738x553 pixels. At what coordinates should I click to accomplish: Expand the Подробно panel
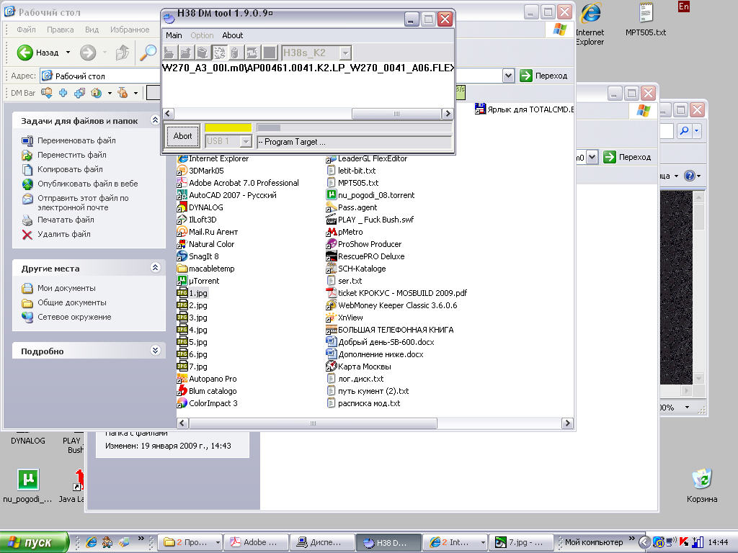155,351
